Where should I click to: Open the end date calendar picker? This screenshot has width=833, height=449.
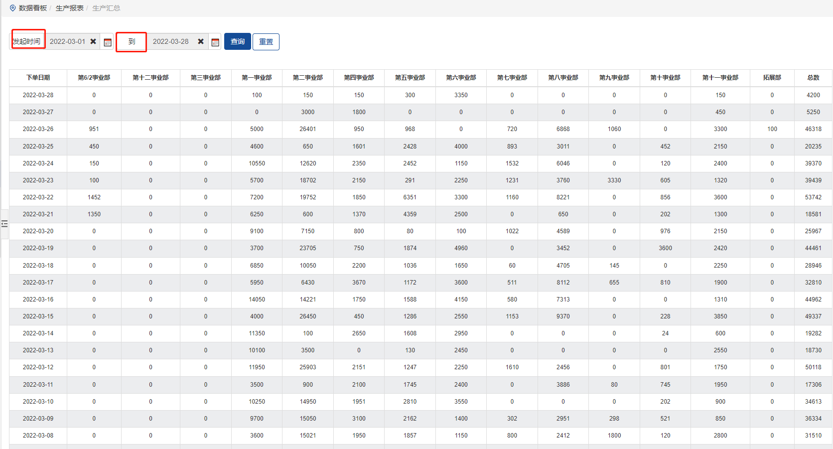[215, 42]
